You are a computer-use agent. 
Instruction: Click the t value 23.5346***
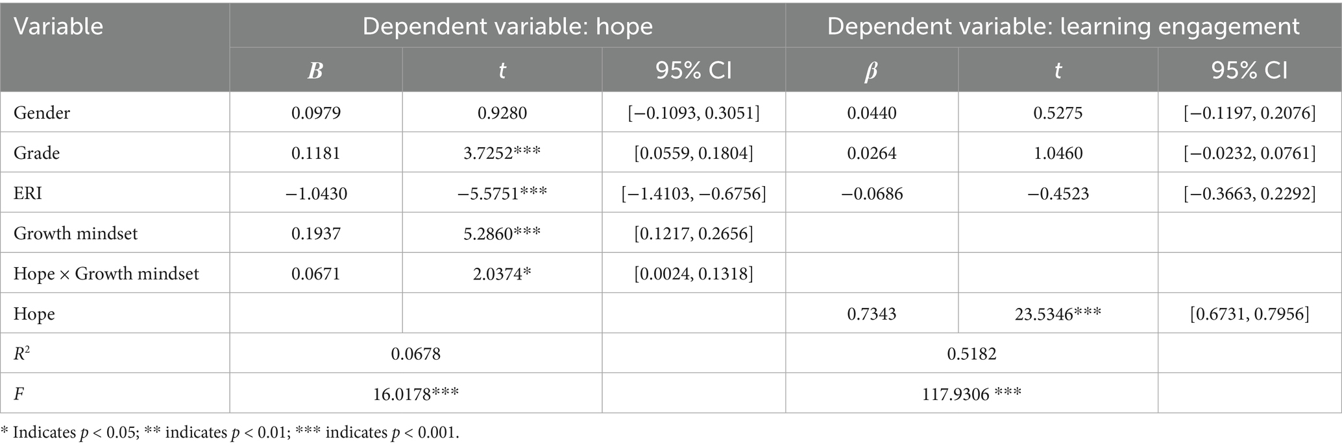[x=1058, y=314]
